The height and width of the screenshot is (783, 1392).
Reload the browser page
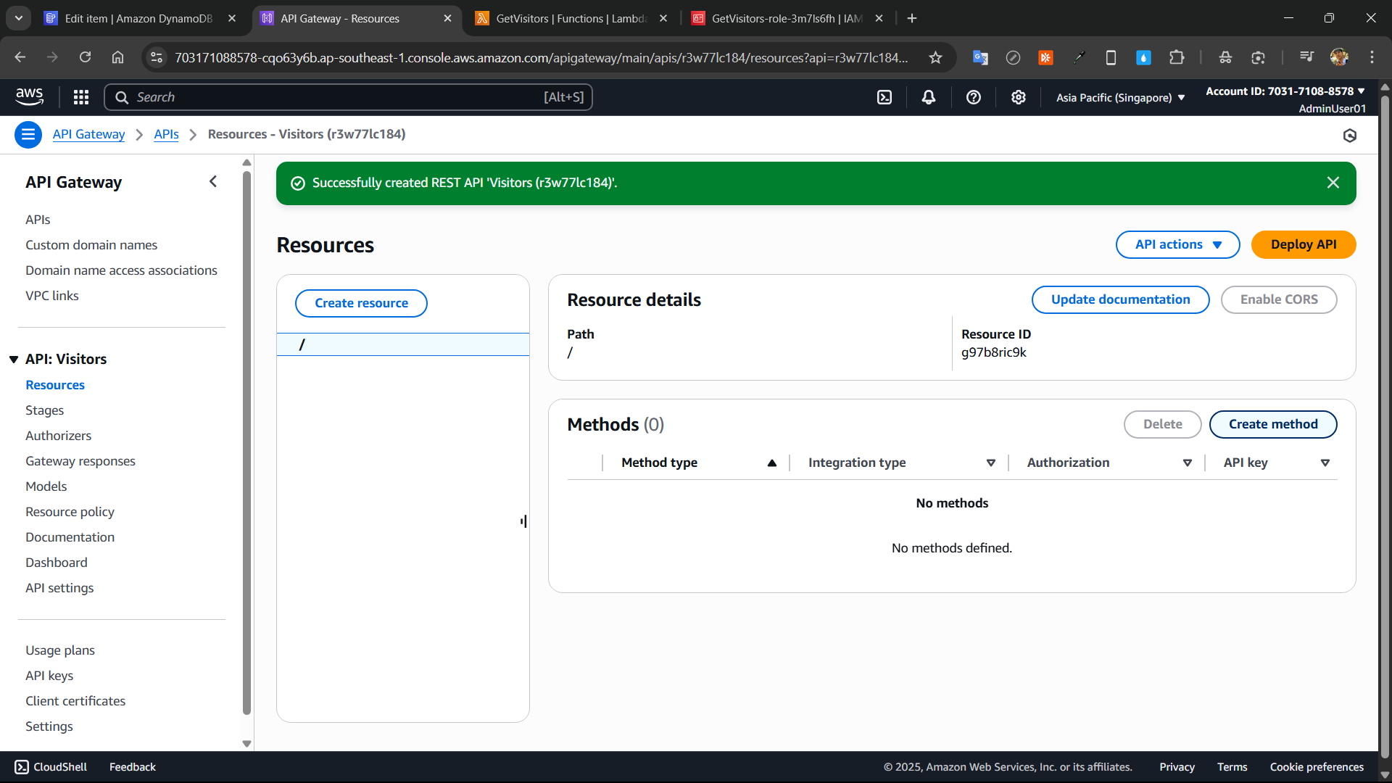tap(85, 57)
